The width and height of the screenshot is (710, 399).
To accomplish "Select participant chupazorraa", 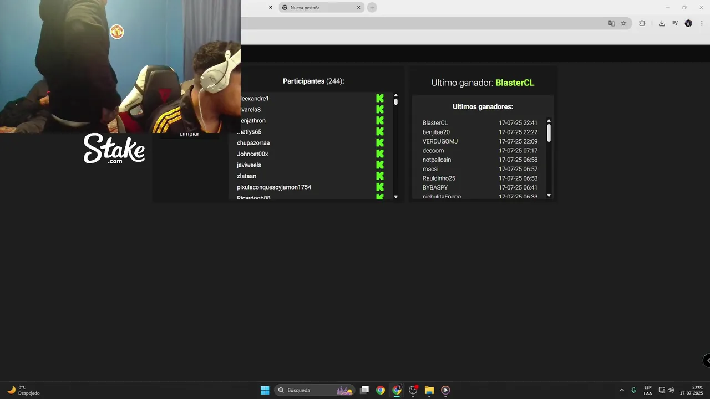I will pos(253,143).
